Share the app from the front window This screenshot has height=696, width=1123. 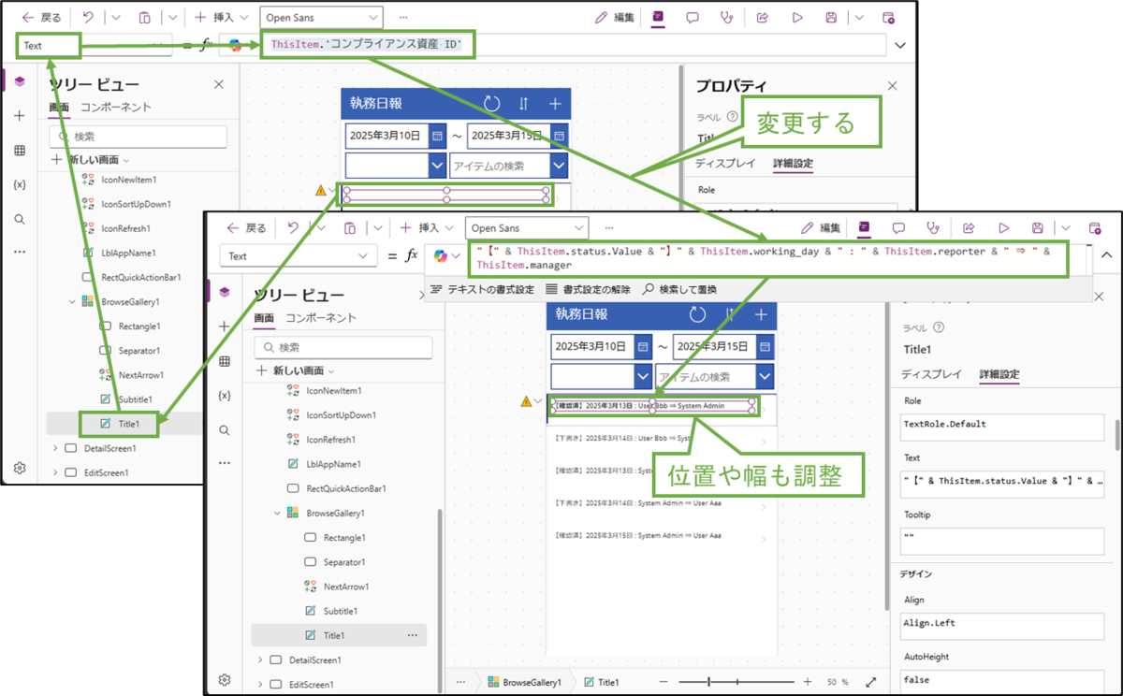click(x=969, y=227)
